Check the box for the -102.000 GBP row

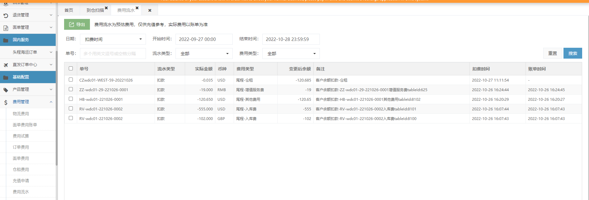tap(71, 118)
